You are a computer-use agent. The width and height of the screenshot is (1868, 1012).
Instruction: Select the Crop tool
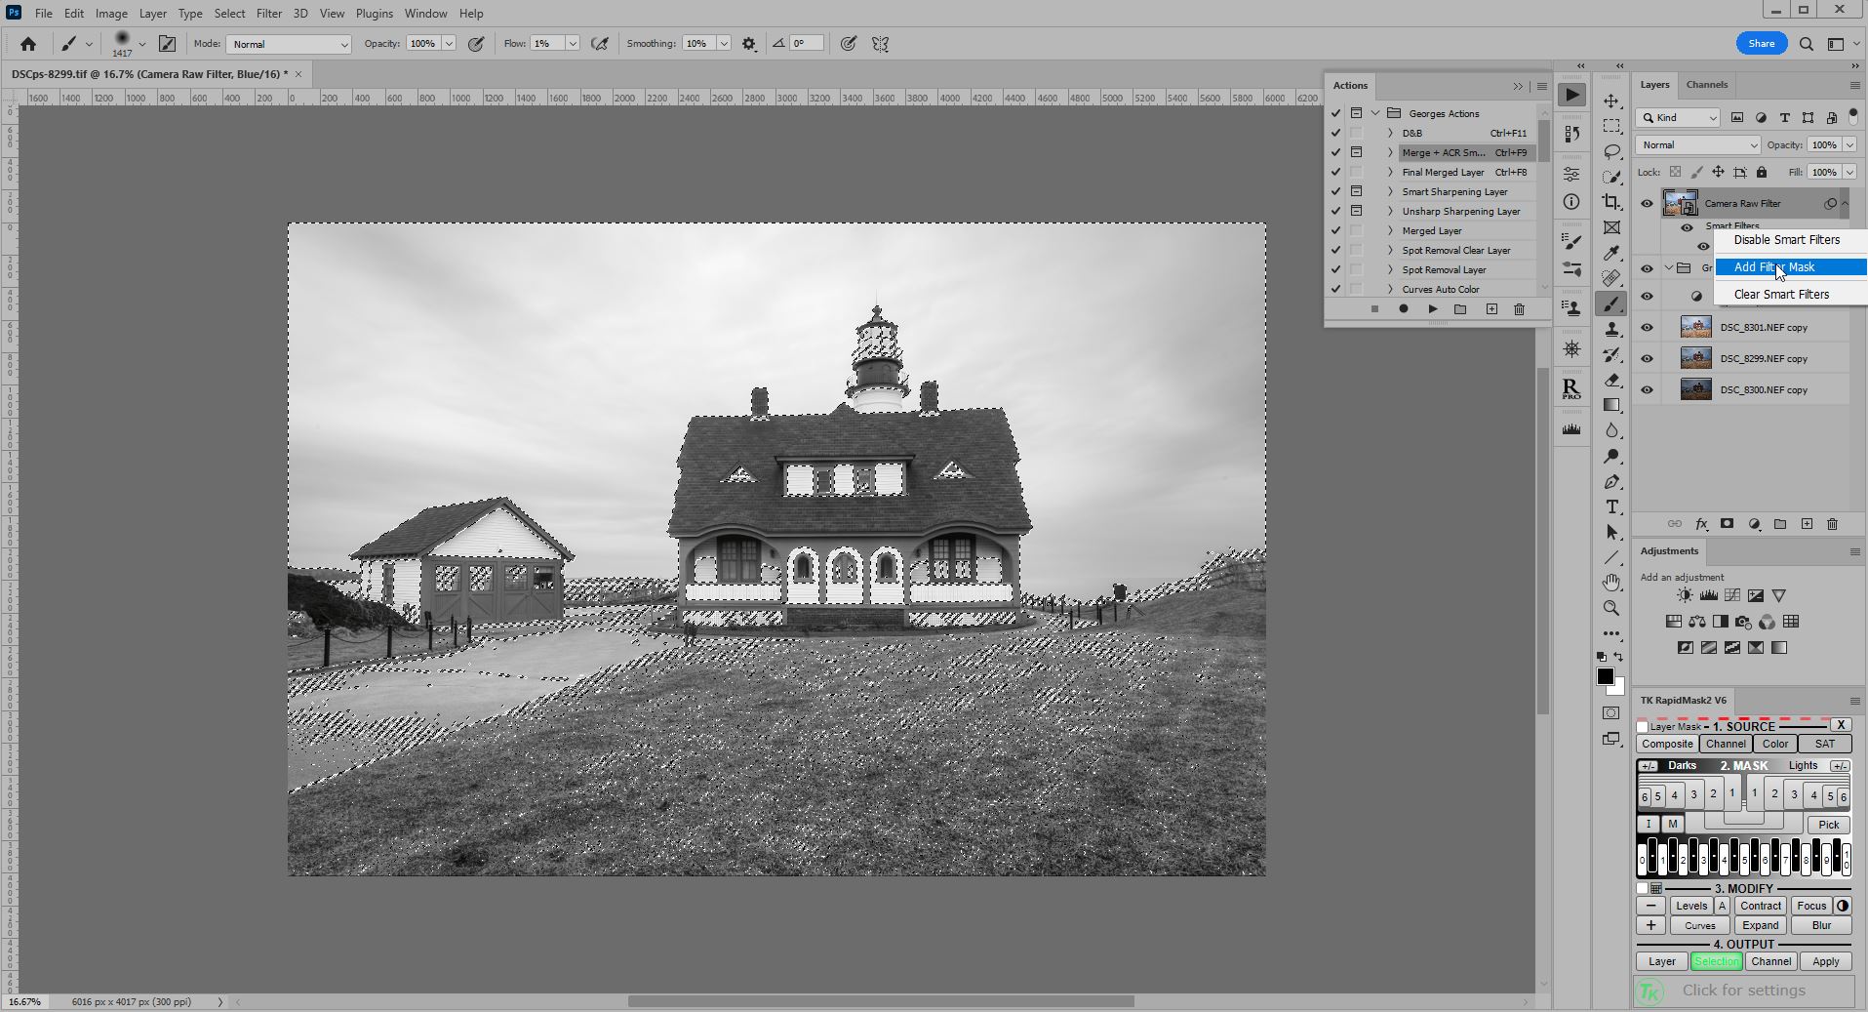pyautogui.click(x=1610, y=201)
